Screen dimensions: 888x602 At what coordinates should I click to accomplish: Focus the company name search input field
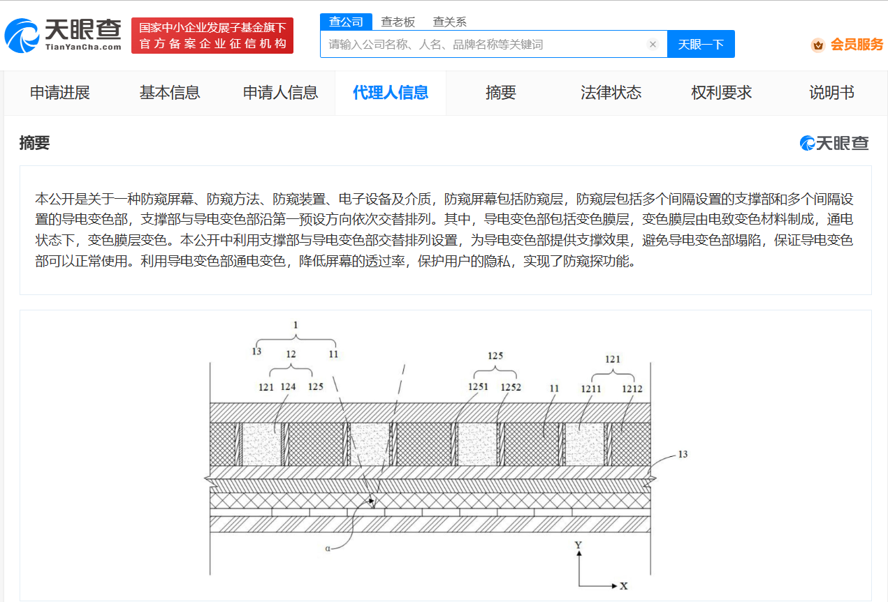(494, 44)
